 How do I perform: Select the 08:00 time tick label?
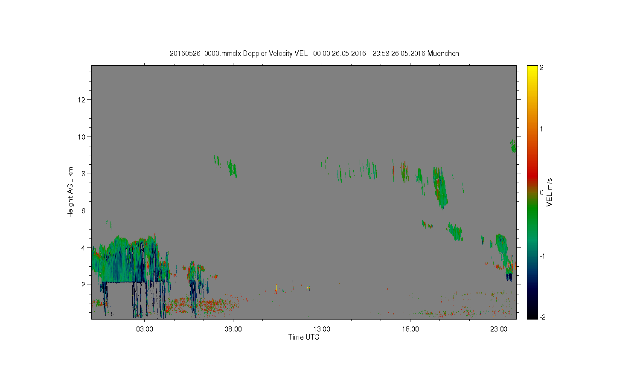[233, 329]
